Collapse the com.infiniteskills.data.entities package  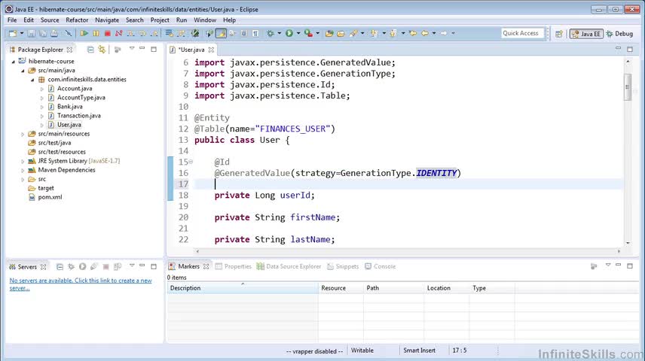[x=33, y=80]
